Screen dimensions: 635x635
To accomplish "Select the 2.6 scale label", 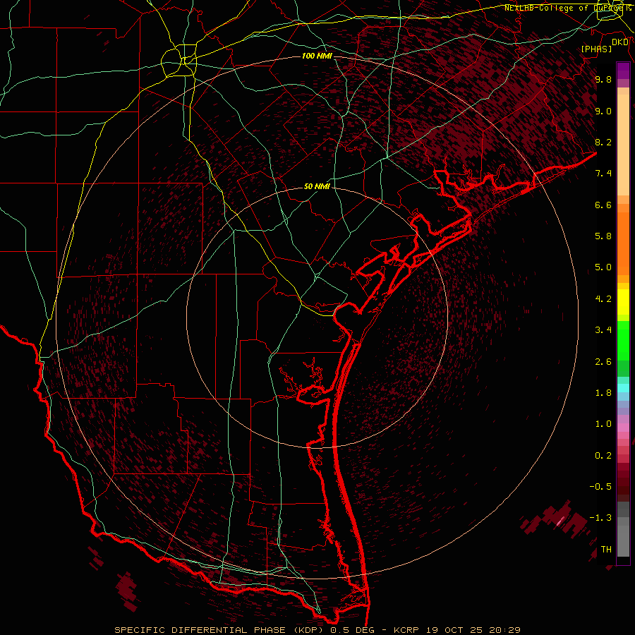I will pos(603,362).
